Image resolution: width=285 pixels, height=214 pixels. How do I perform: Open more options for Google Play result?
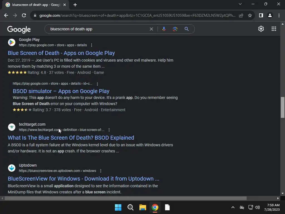91,45
